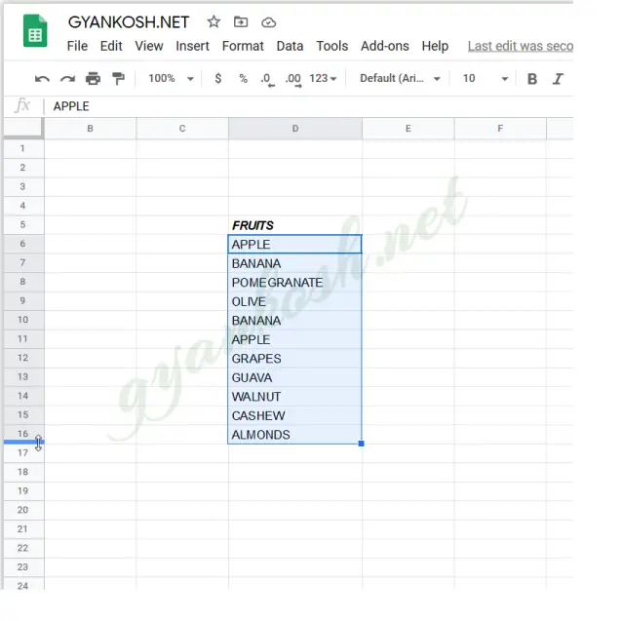This screenshot has height=621, width=622.
Task: Open the Format menu
Action: click(243, 46)
